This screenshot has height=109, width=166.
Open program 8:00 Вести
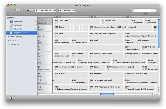click(62, 28)
